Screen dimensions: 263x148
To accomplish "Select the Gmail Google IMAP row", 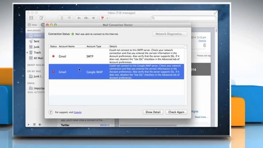I will point(116,72).
